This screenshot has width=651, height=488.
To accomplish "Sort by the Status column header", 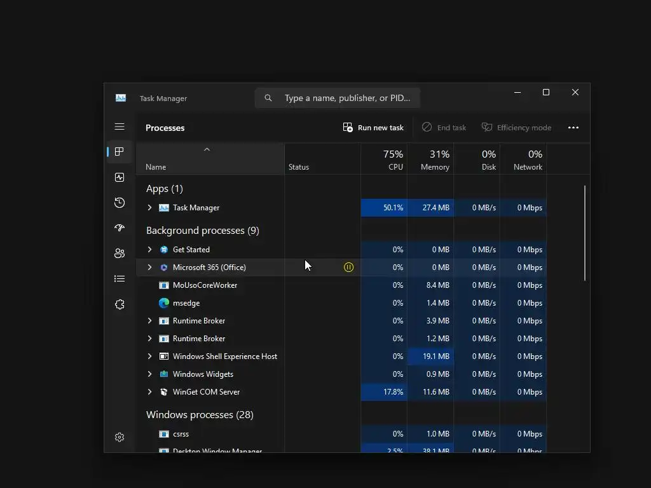I will [322, 159].
